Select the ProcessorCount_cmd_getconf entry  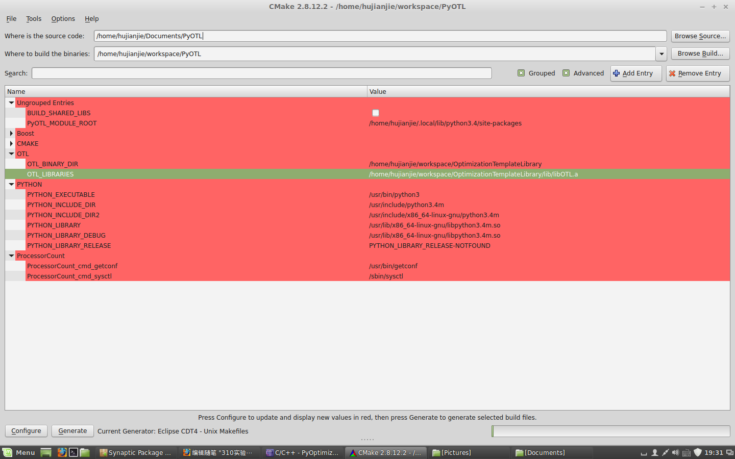(x=72, y=266)
